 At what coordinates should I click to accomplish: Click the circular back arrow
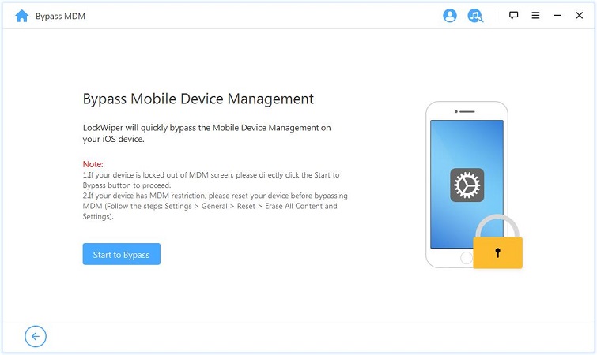pyautogui.click(x=36, y=337)
